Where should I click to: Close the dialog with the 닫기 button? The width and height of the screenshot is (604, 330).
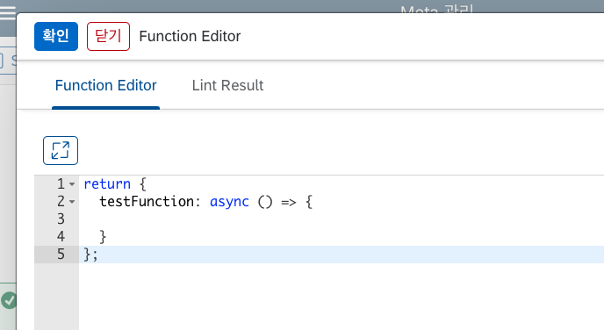[x=108, y=36]
